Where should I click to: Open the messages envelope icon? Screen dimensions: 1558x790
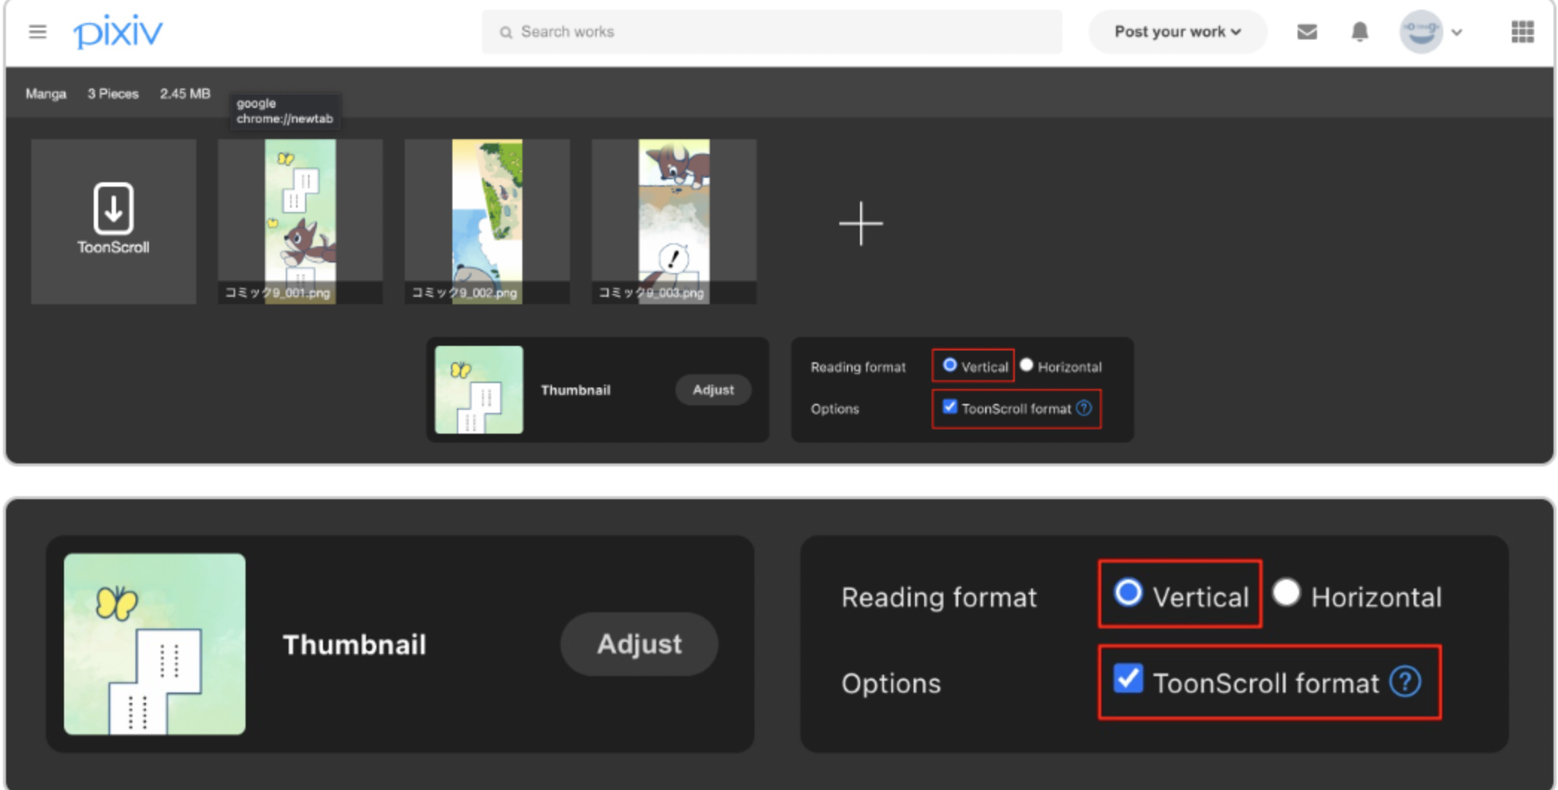click(1307, 32)
